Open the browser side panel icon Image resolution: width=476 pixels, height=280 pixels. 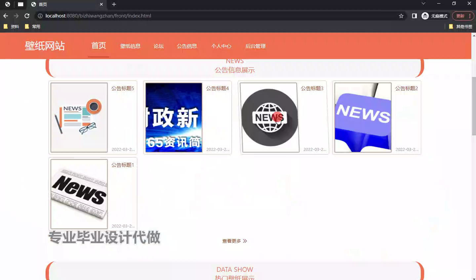tap(414, 16)
